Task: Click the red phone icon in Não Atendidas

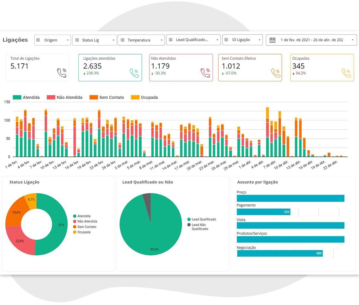Action: pos(205,73)
